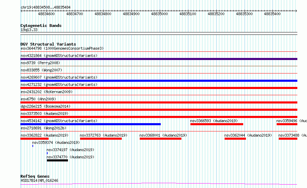
Task: Click the red nsv3366593 (Audano2019) bar
Action: [x=217, y=124]
